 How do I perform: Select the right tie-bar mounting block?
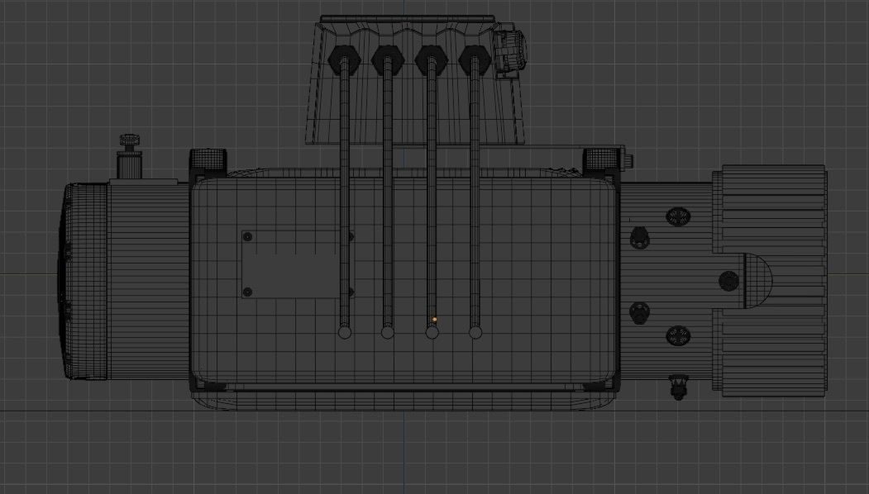coord(602,159)
